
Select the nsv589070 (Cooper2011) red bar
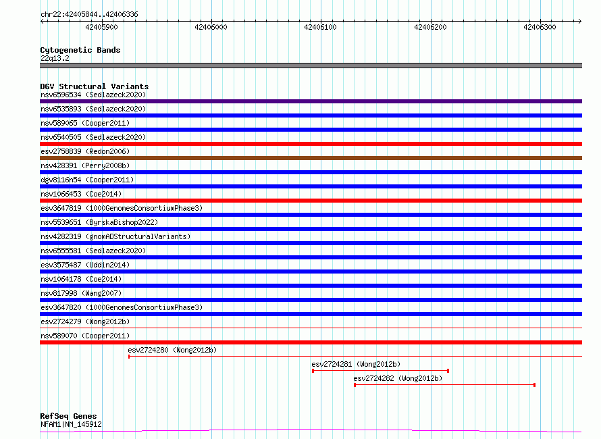(x=311, y=342)
